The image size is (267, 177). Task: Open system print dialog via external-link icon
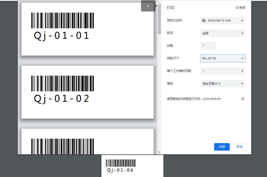[x=243, y=99]
